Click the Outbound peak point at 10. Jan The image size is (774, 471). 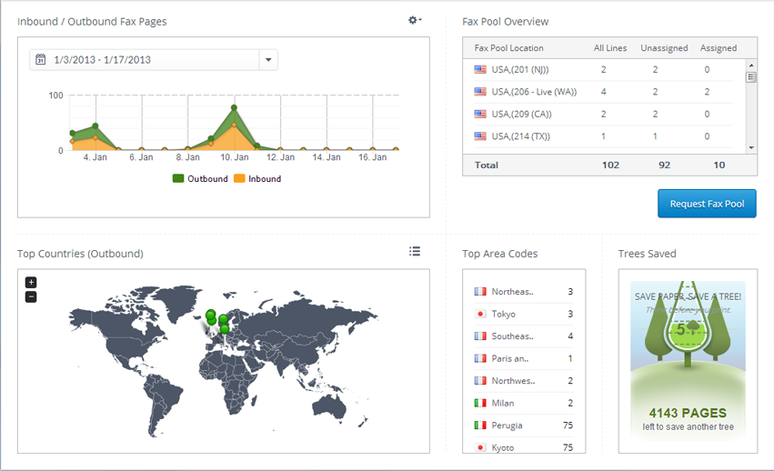tap(234, 107)
